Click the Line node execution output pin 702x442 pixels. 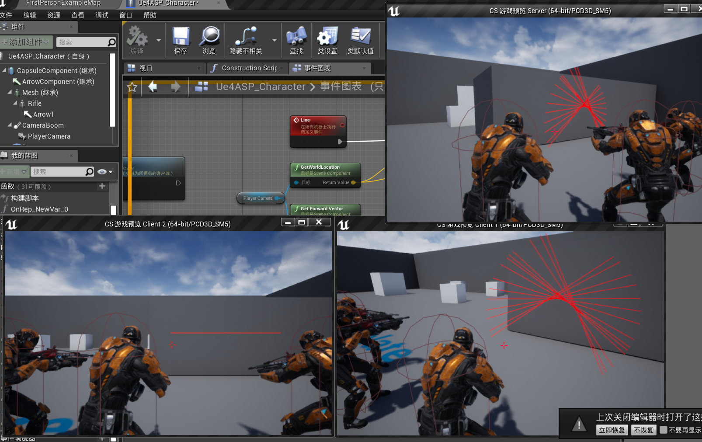click(x=340, y=142)
